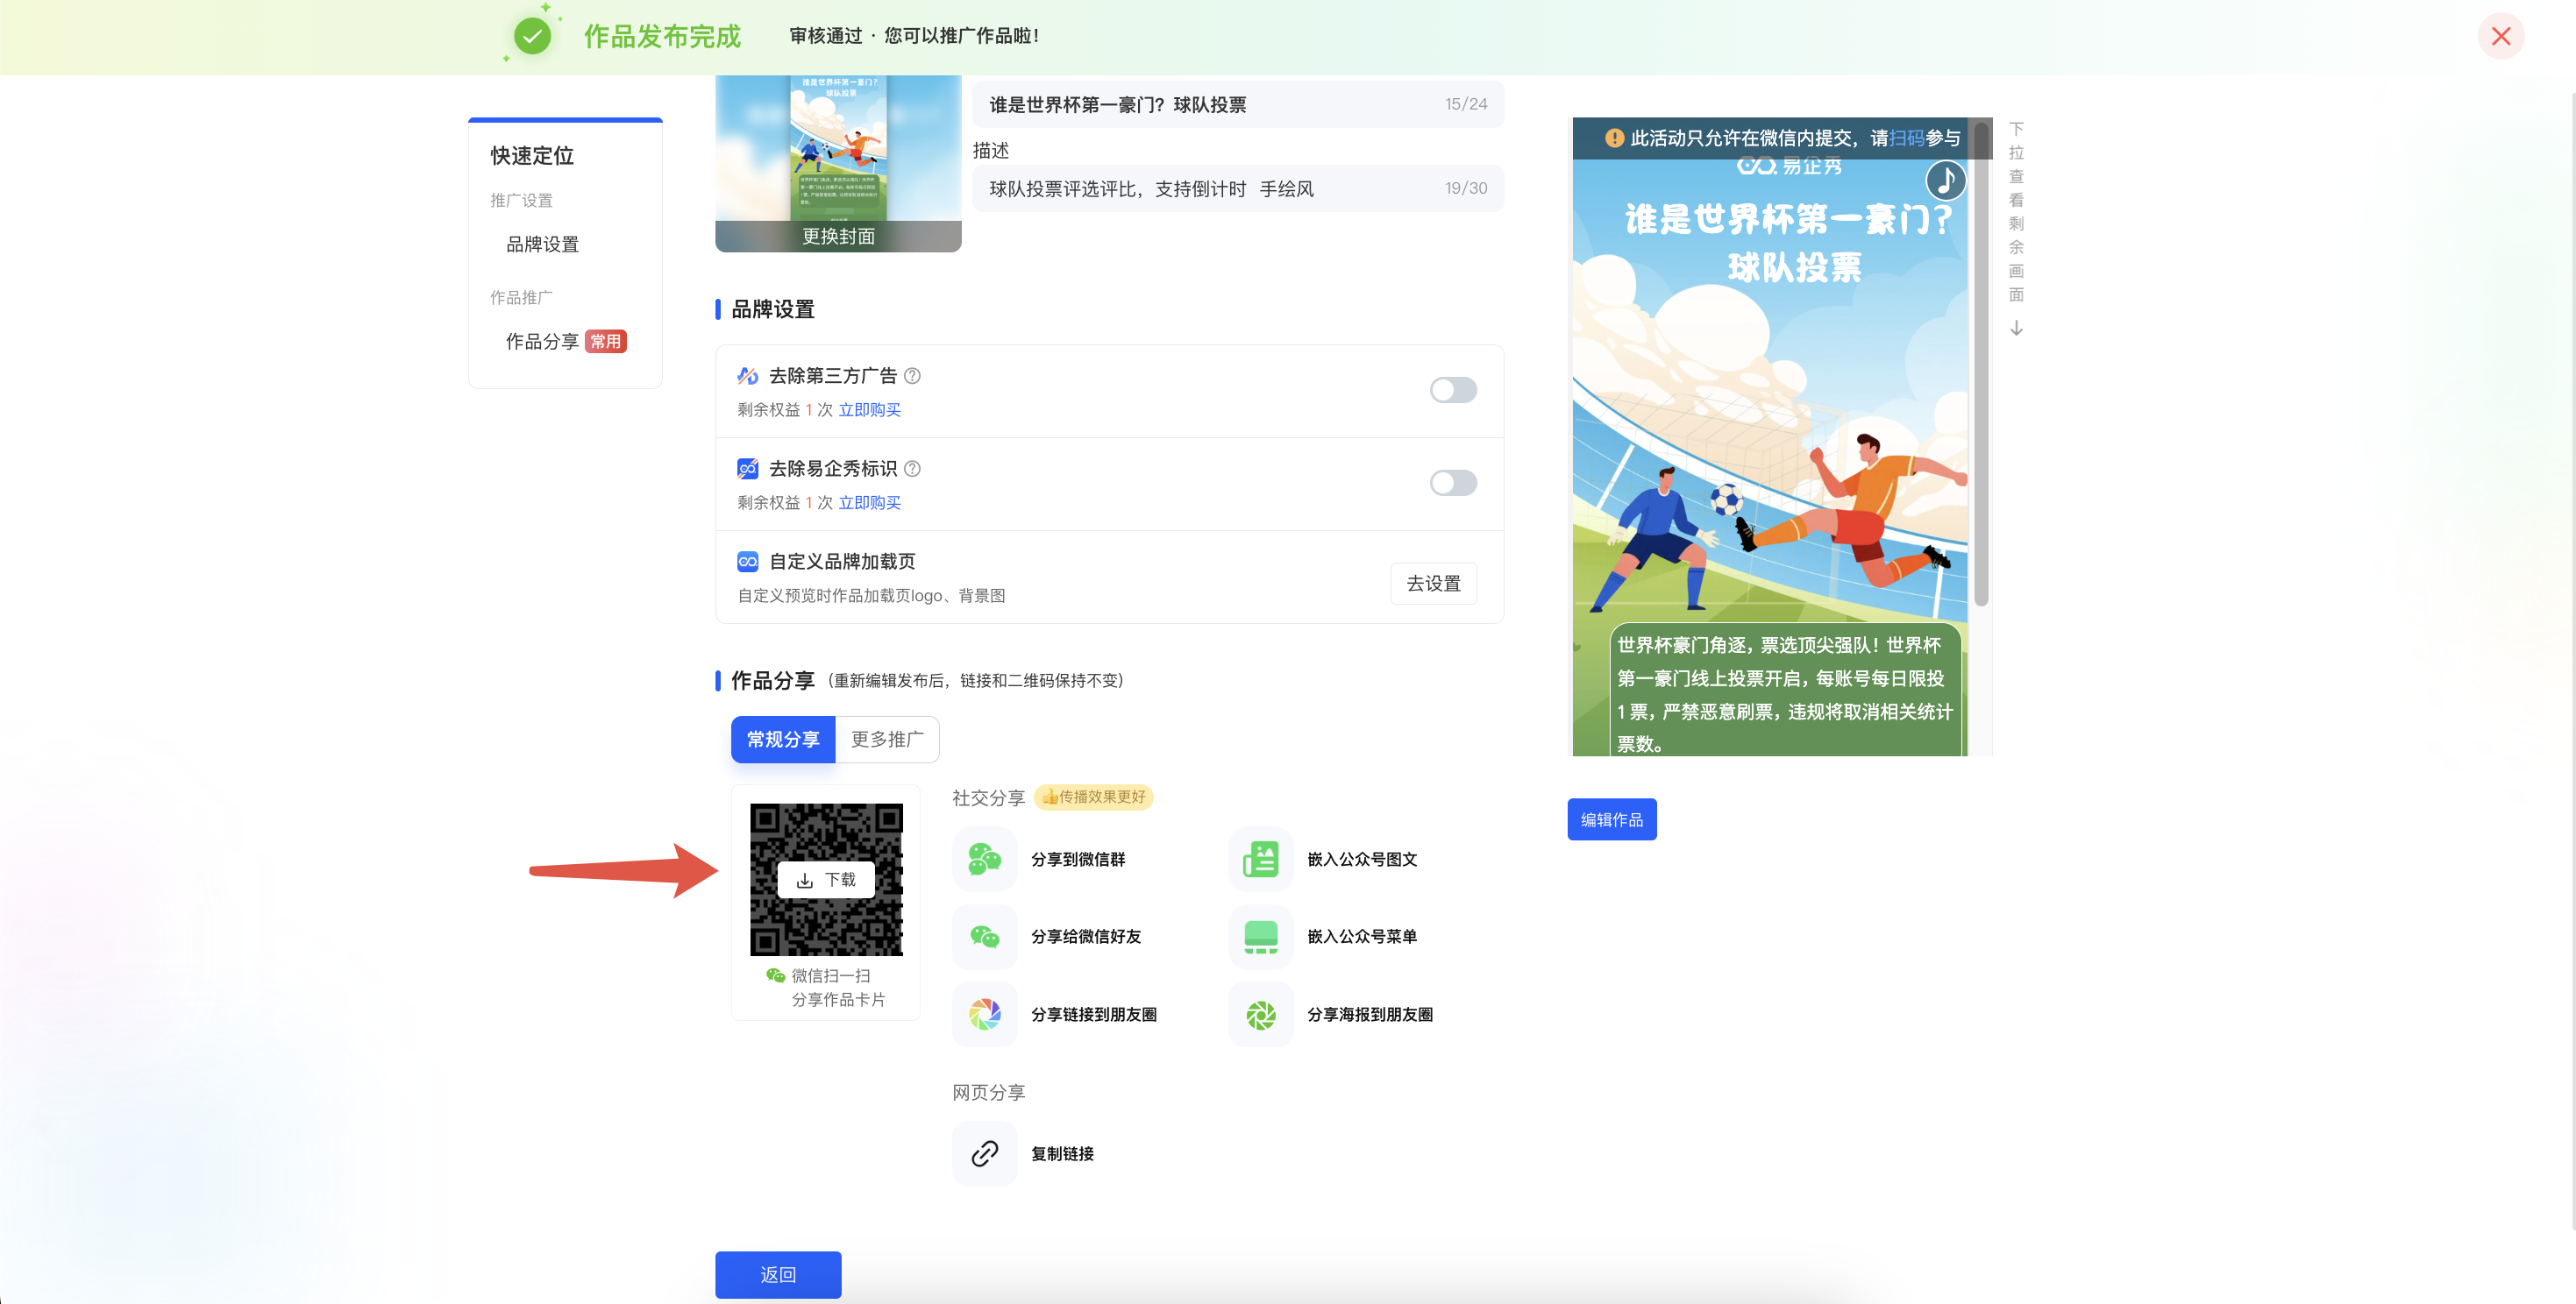Toggle the music note icon in preview
Image resolution: width=2576 pixels, height=1304 pixels.
(x=1945, y=181)
